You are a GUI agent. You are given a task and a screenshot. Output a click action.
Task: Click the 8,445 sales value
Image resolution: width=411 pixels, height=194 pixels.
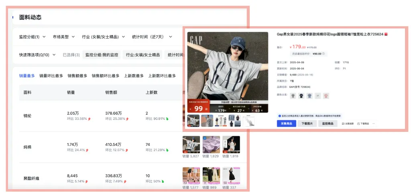72,176
